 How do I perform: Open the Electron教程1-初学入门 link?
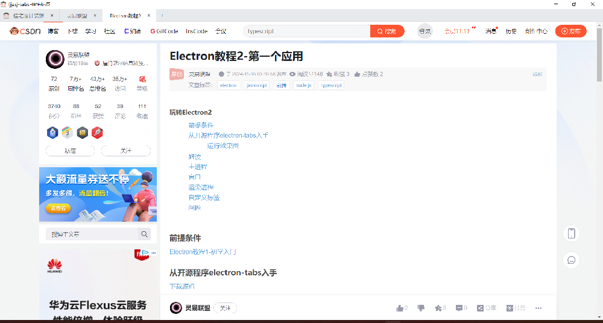pos(203,252)
